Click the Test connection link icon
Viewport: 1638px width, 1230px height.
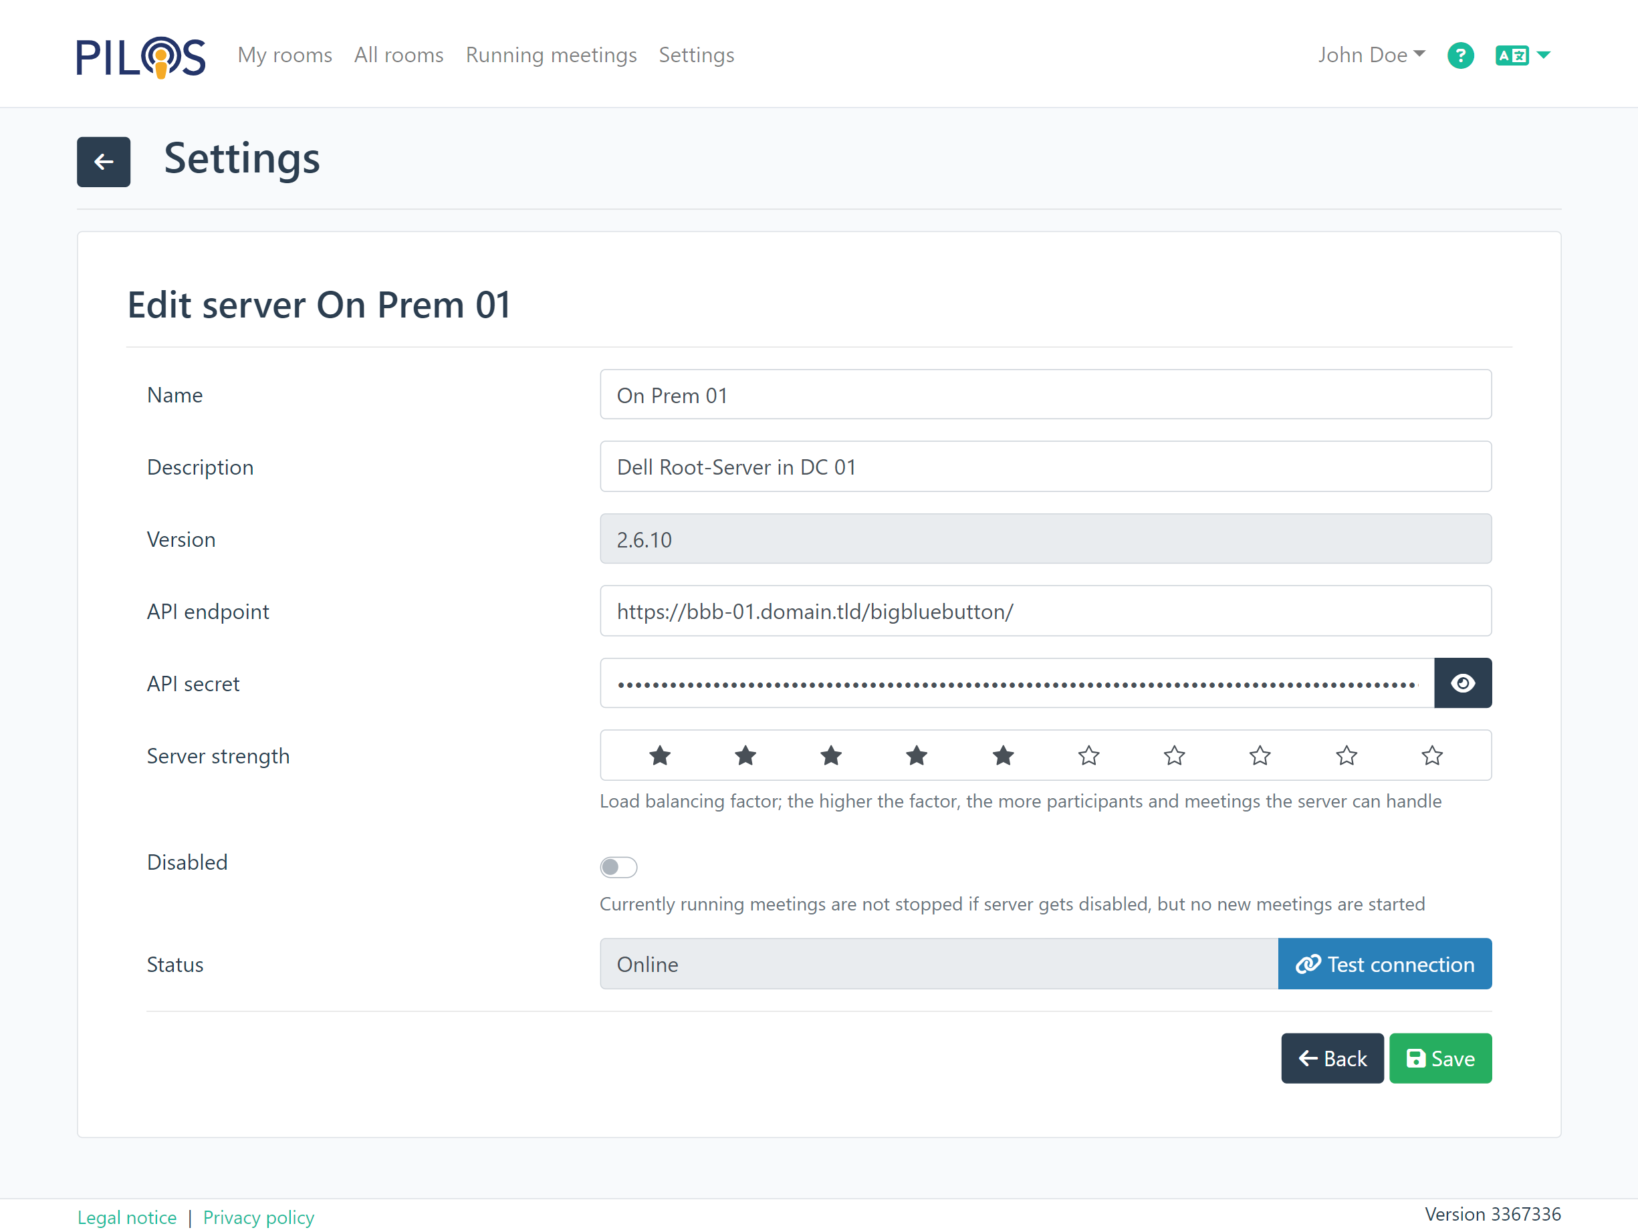tap(1308, 963)
